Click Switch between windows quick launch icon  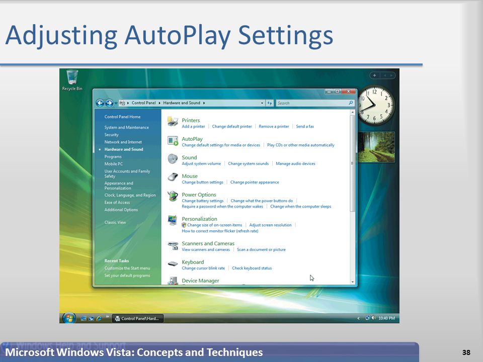coord(91,319)
